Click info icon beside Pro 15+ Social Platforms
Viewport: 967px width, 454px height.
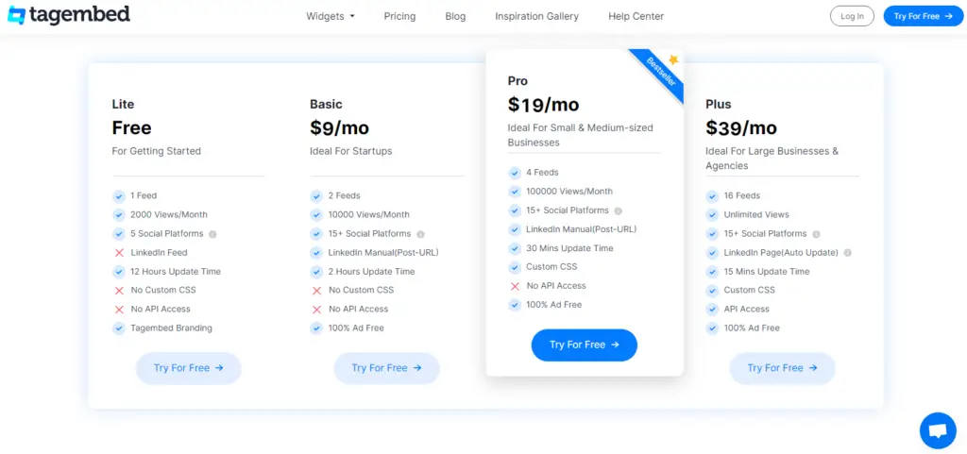click(x=619, y=210)
